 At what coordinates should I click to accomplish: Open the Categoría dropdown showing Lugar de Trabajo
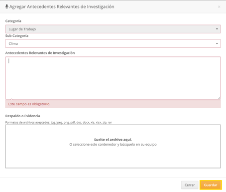[x=113, y=29]
